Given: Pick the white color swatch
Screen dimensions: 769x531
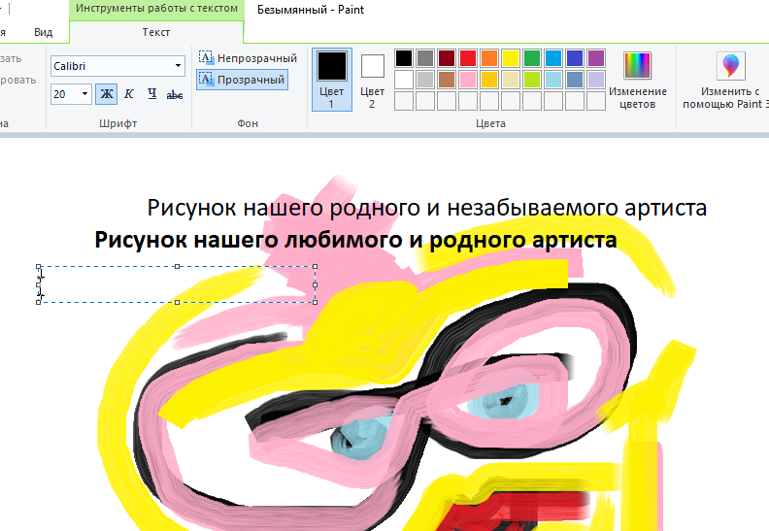Looking at the screenshot, I should pyautogui.click(x=404, y=80).
